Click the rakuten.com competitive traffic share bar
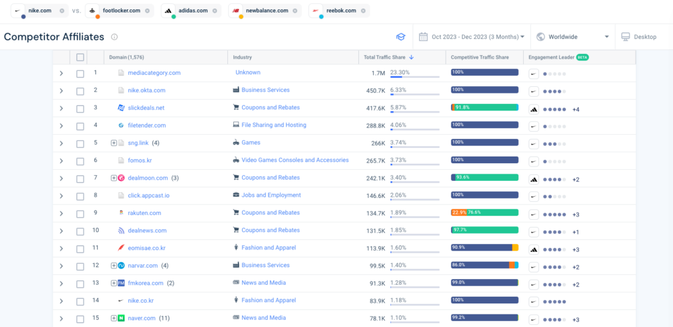Image resolution: width=673 pixels, height=327 pixels. pos(484,213)
